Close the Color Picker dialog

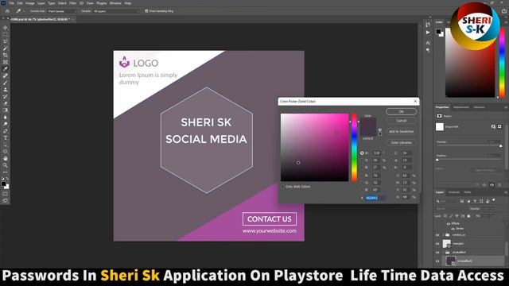415,102
